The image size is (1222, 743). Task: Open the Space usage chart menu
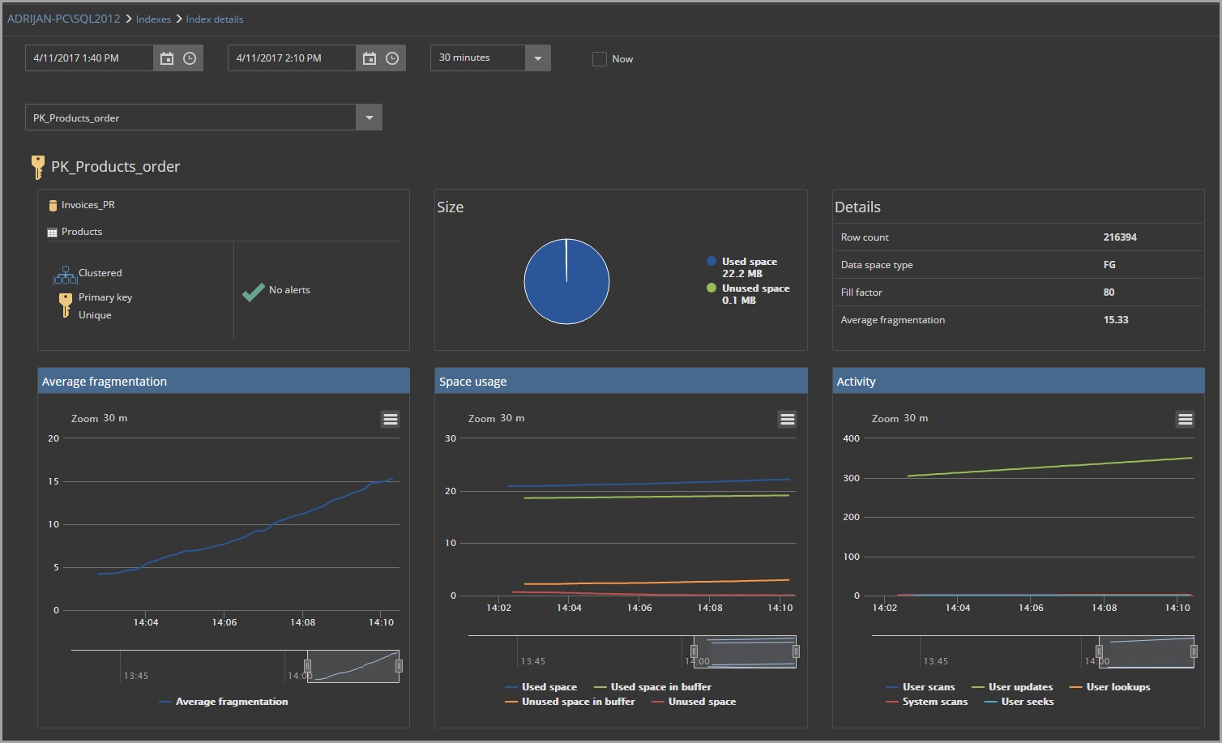click(x=787, y=419)
